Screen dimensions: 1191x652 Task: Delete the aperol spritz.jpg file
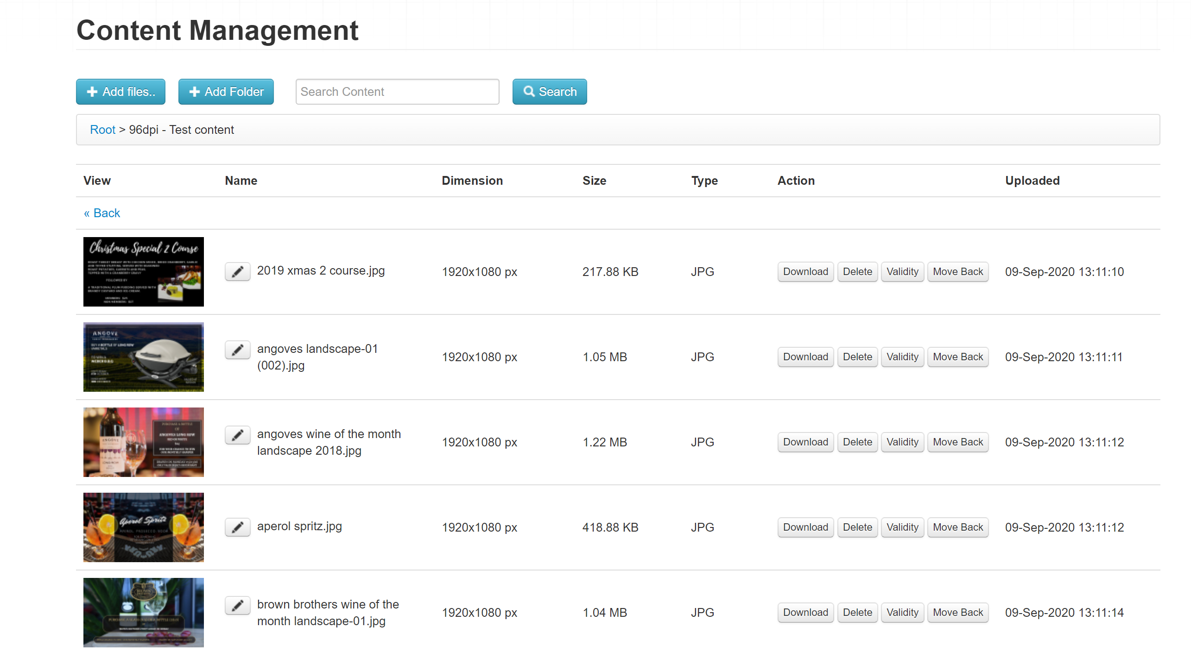point(857,527)
